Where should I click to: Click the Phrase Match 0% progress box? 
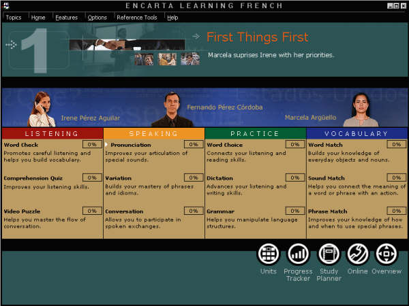[x=397, y=211]
